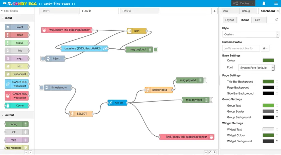Viewport: 281px width, 155px height.
Task: Add a new flow tab
Action: [x=214, y=11]
